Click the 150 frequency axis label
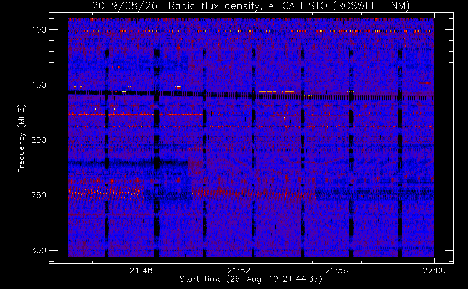 coord(39,85)
